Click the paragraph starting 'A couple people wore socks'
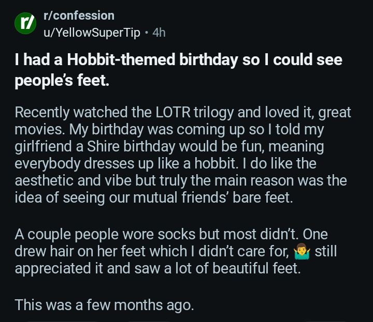This screenshot has width=373, height=322. (176, 252)
